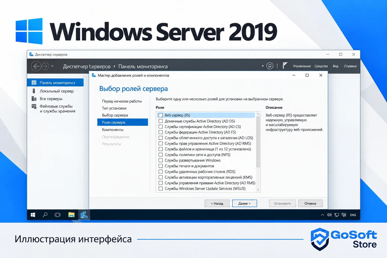
Task: Open the navigation history dropdown arrow
Action: tap(52, 66)
